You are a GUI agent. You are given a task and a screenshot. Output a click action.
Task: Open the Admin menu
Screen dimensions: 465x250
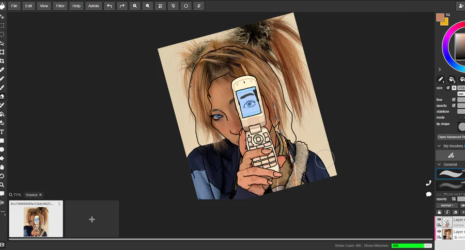(x=94, y=6)
